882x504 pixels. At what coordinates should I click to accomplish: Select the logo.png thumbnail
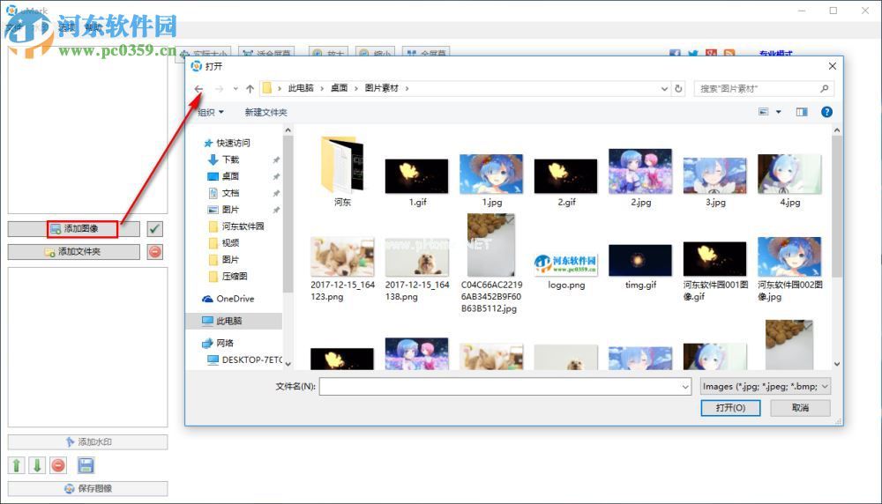tap(565, 261)
